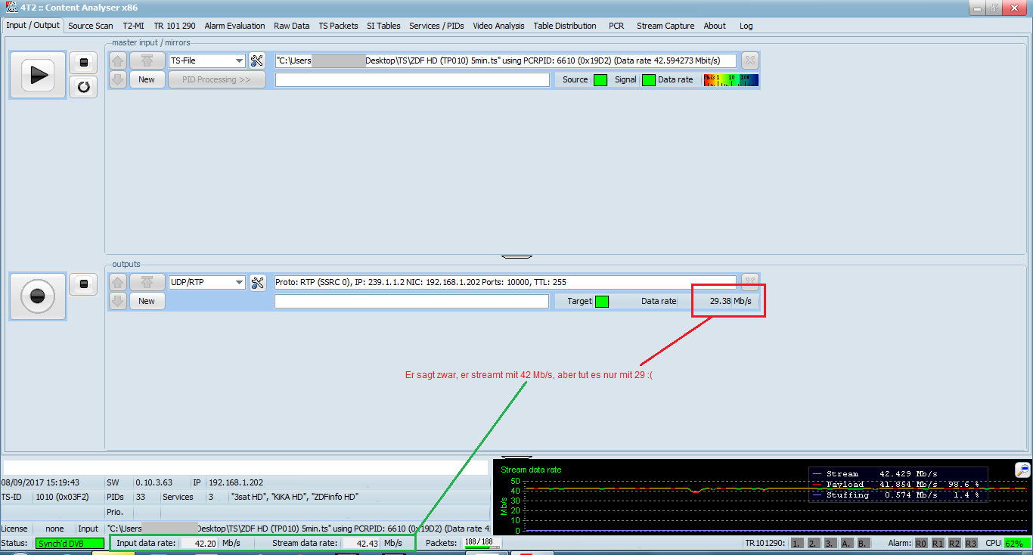Click New button in outputs section
The height and width of the screenshot is (555, 1033).
click(x=147, y=301)
